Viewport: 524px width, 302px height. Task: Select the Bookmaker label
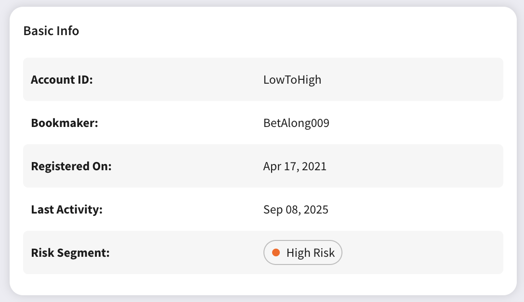(65, 123)
